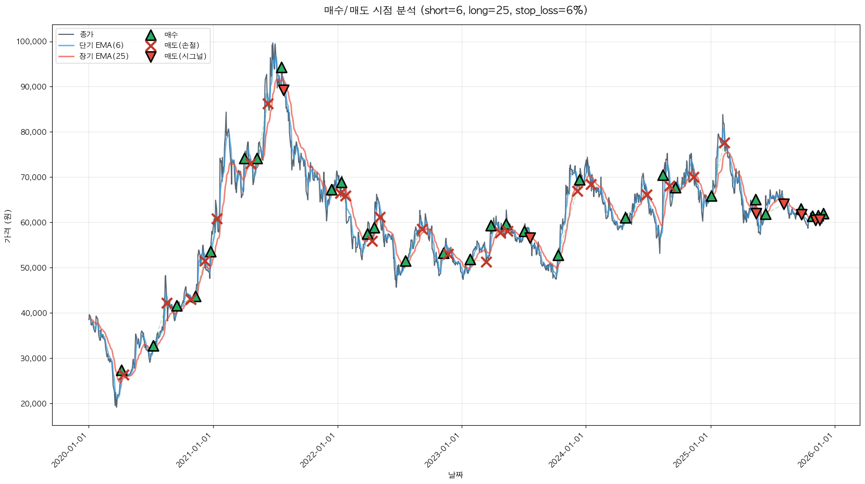The image size is (865, 484).
Task: Select the sell-signal triangle just below 90,000
Action: click(x=283, y=90)
